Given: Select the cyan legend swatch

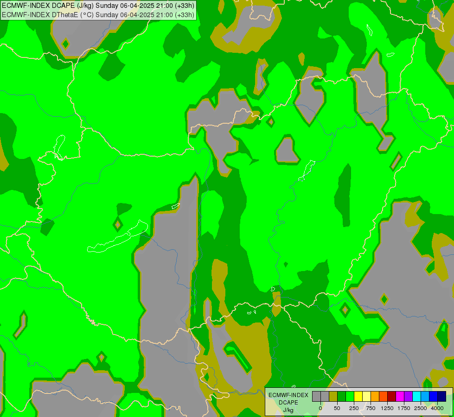Looking at the screenshot, I should click(416, 396).
